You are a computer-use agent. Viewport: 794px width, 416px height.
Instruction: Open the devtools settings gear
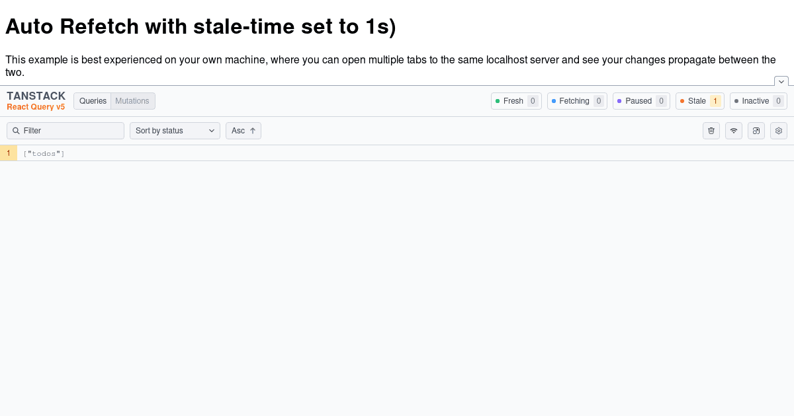(x=779, y=131)
